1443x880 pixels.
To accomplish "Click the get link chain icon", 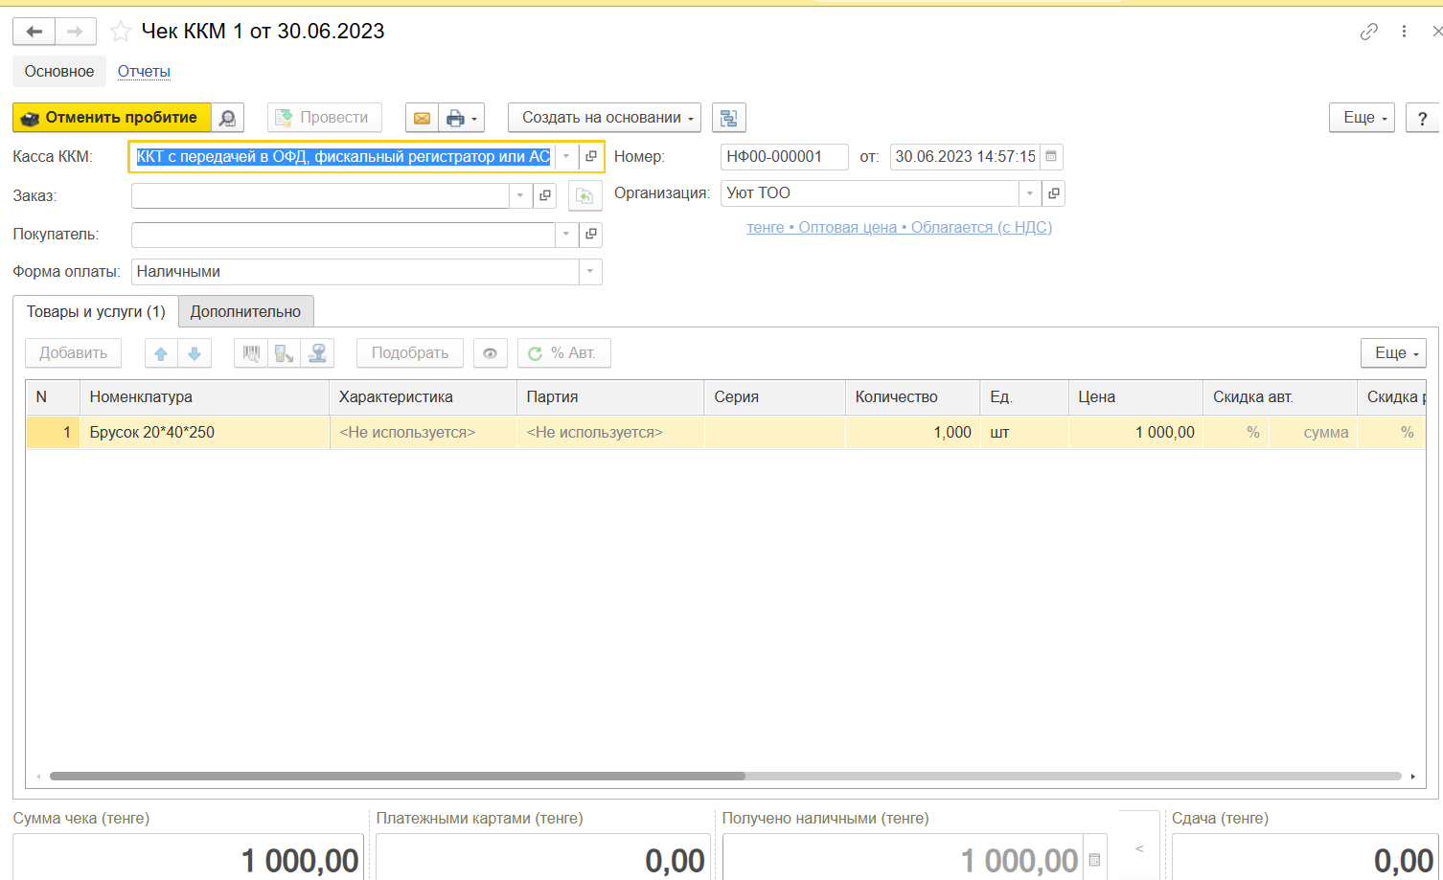I will 1368,32.
